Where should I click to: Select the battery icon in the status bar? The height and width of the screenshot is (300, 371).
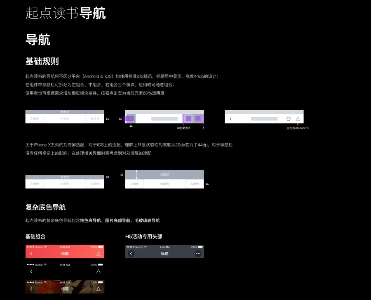tap(100, 247)
